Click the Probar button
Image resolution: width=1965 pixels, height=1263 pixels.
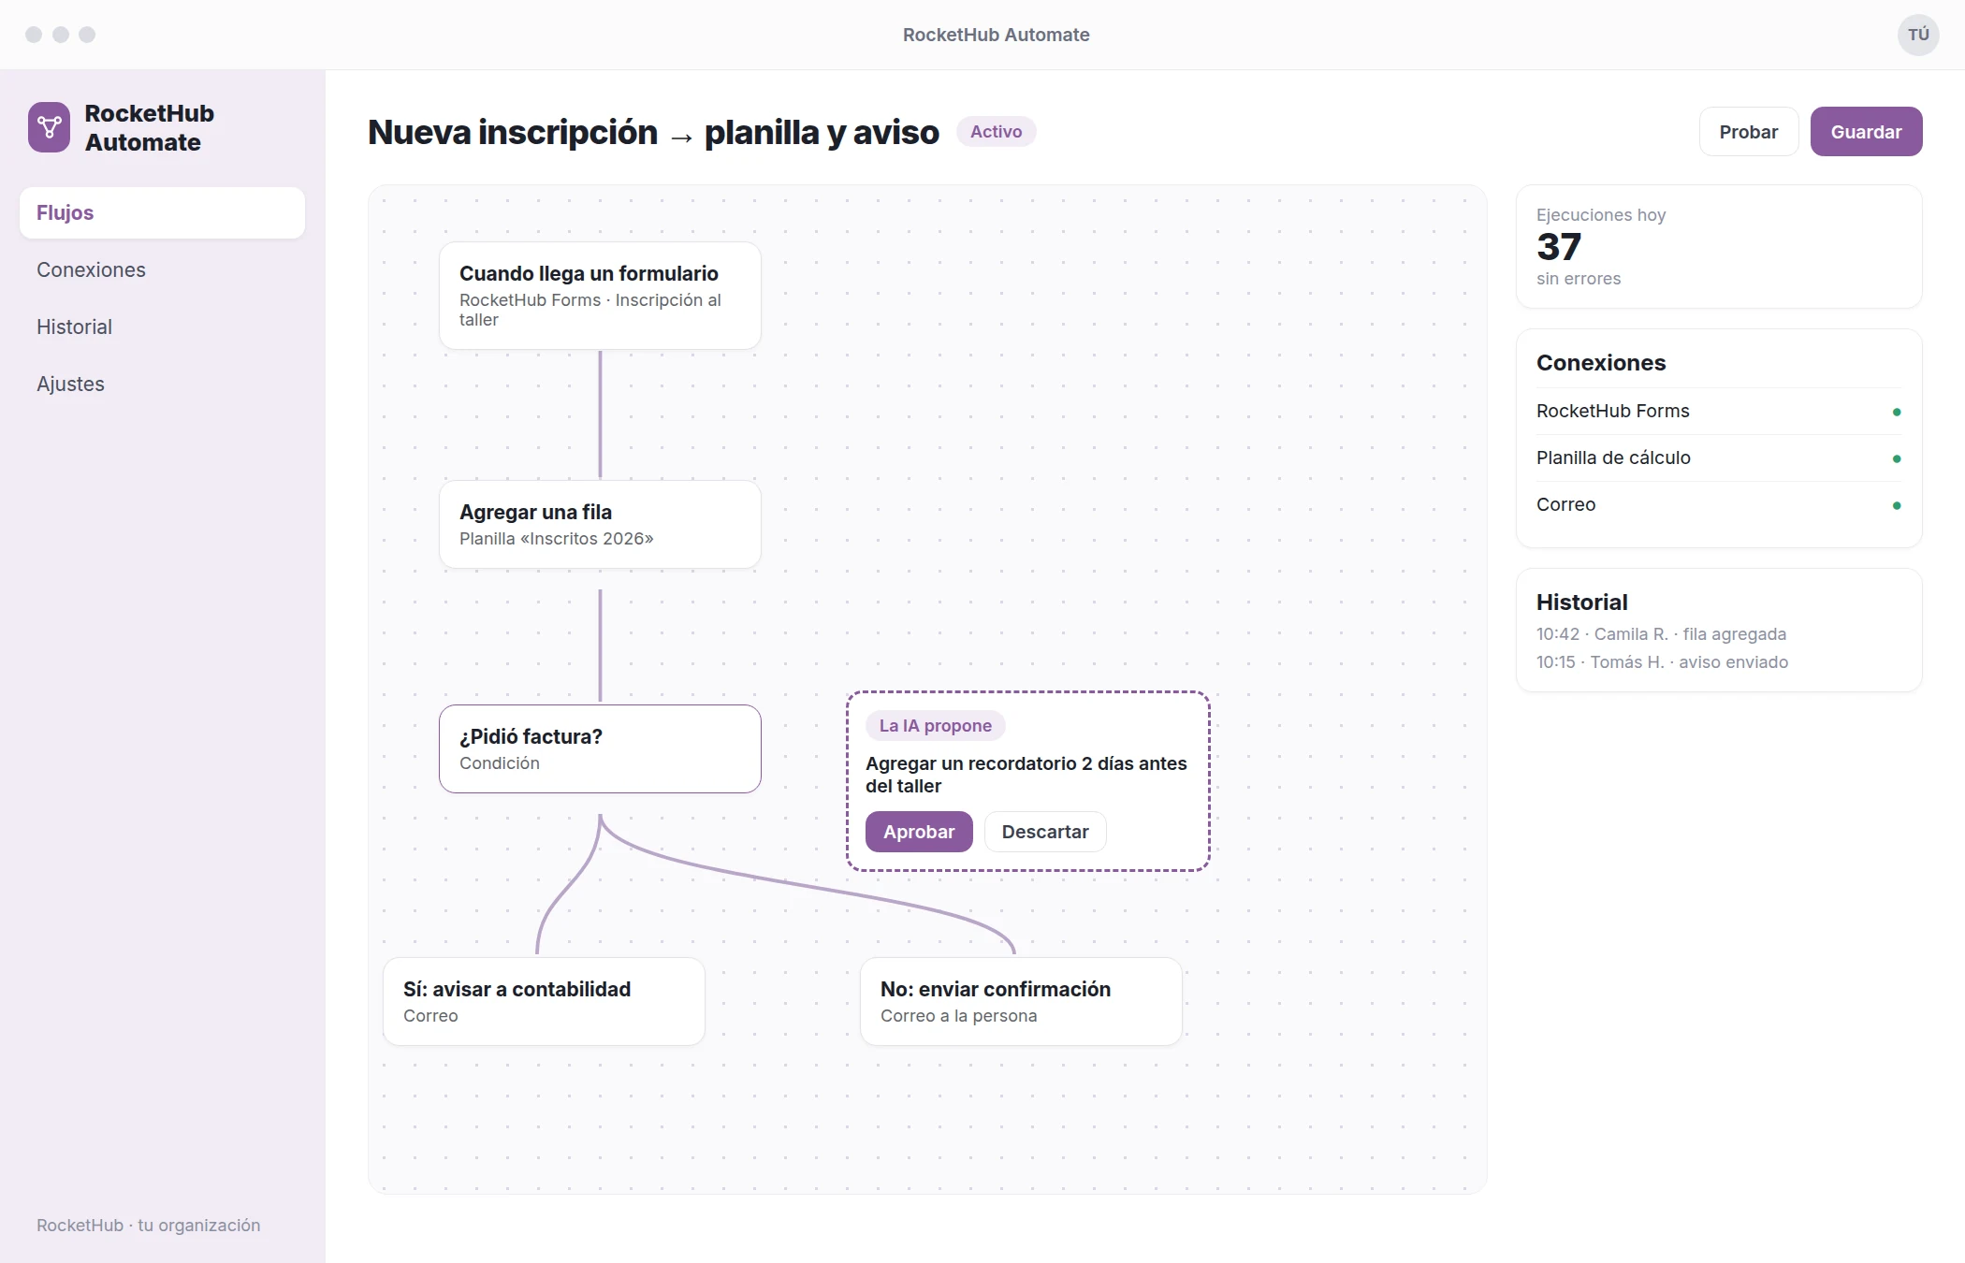[1748, 132]
